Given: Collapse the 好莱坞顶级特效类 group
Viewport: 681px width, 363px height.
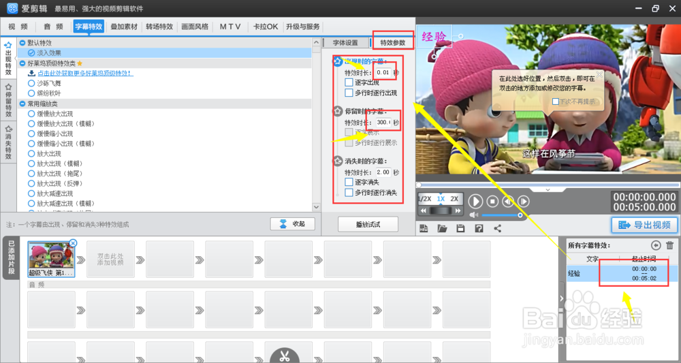Looking at the screenshot, I should [x=22, y=63].
